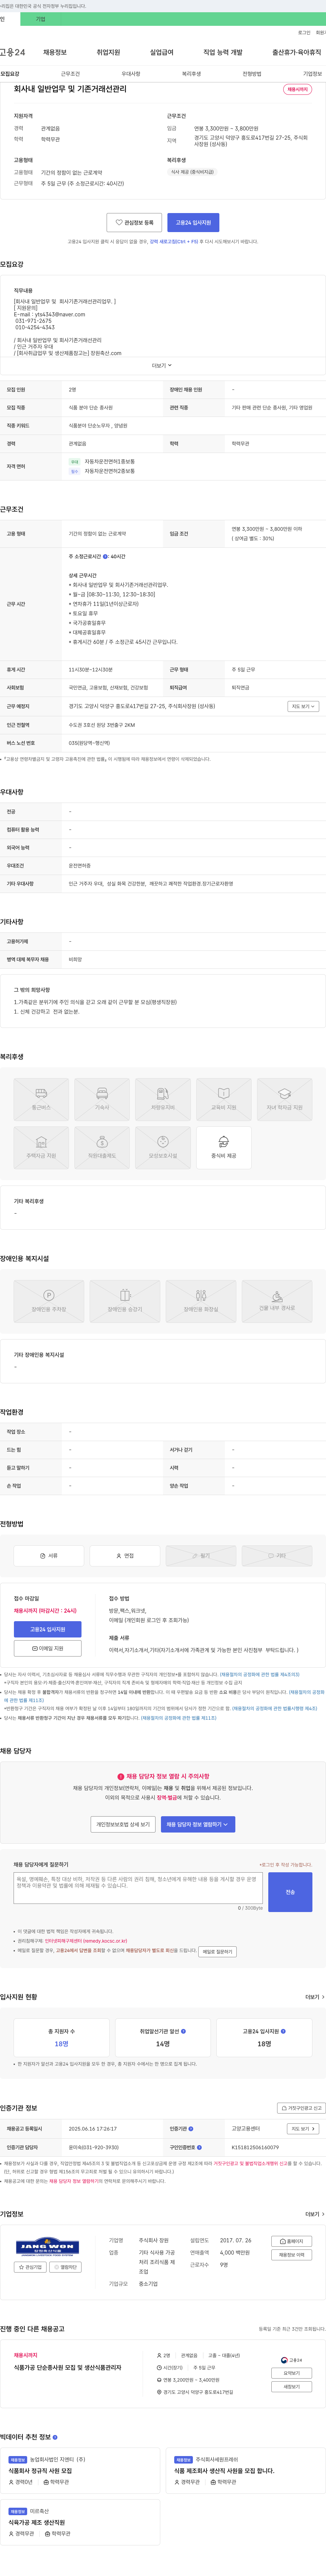Click the 빅데이터 추천 정보 info icon
This screenshot has width=326, height=2576.
click(x=55, y=2437)
